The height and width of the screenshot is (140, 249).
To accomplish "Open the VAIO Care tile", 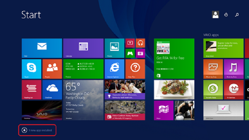I will 223,110.
